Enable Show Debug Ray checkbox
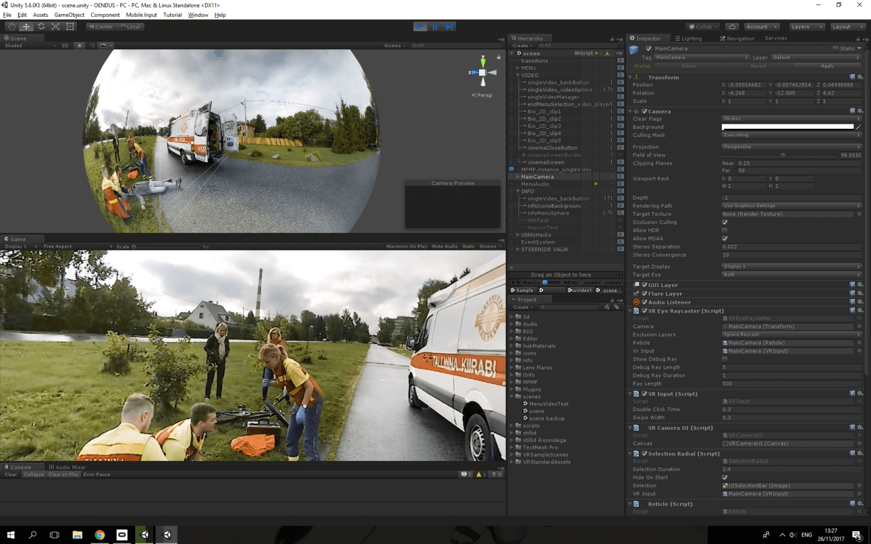The image size is (871, 544). [725, 359]
